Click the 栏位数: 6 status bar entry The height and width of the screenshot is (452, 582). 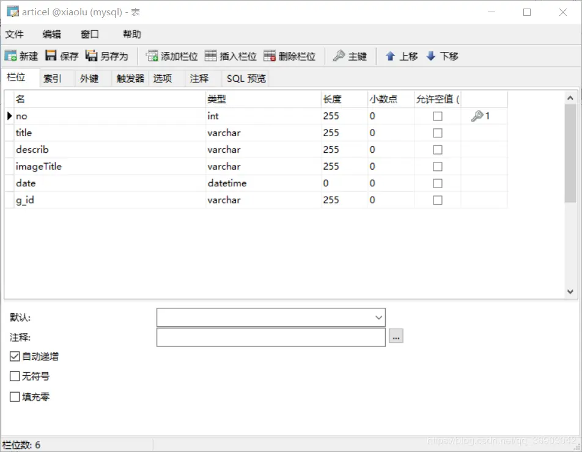[21, 445]
